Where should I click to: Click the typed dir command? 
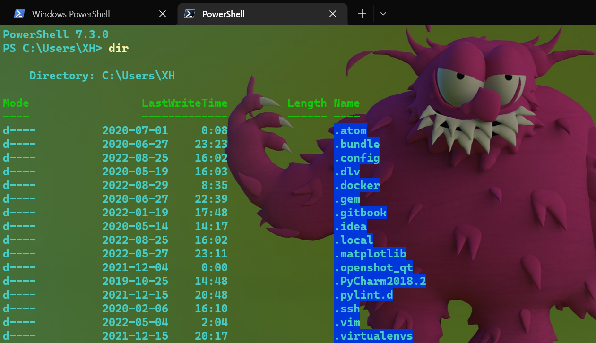pyautogui.click(x=119, y=48)
